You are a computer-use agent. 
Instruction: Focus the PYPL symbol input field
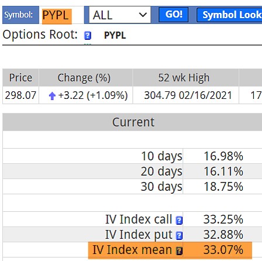coord(61,15)
